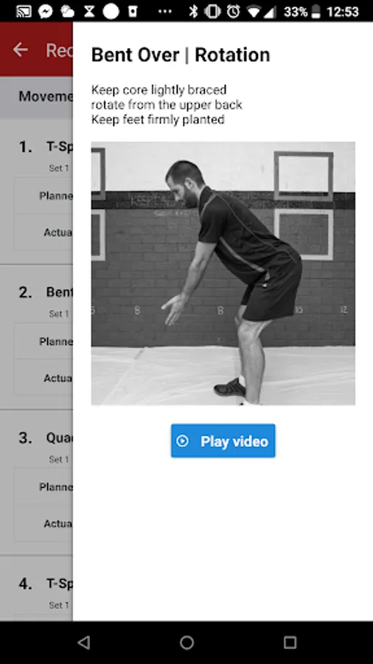Click the Play video button
The width and height of the screenshot is (373, 664).
pos(223,441)
